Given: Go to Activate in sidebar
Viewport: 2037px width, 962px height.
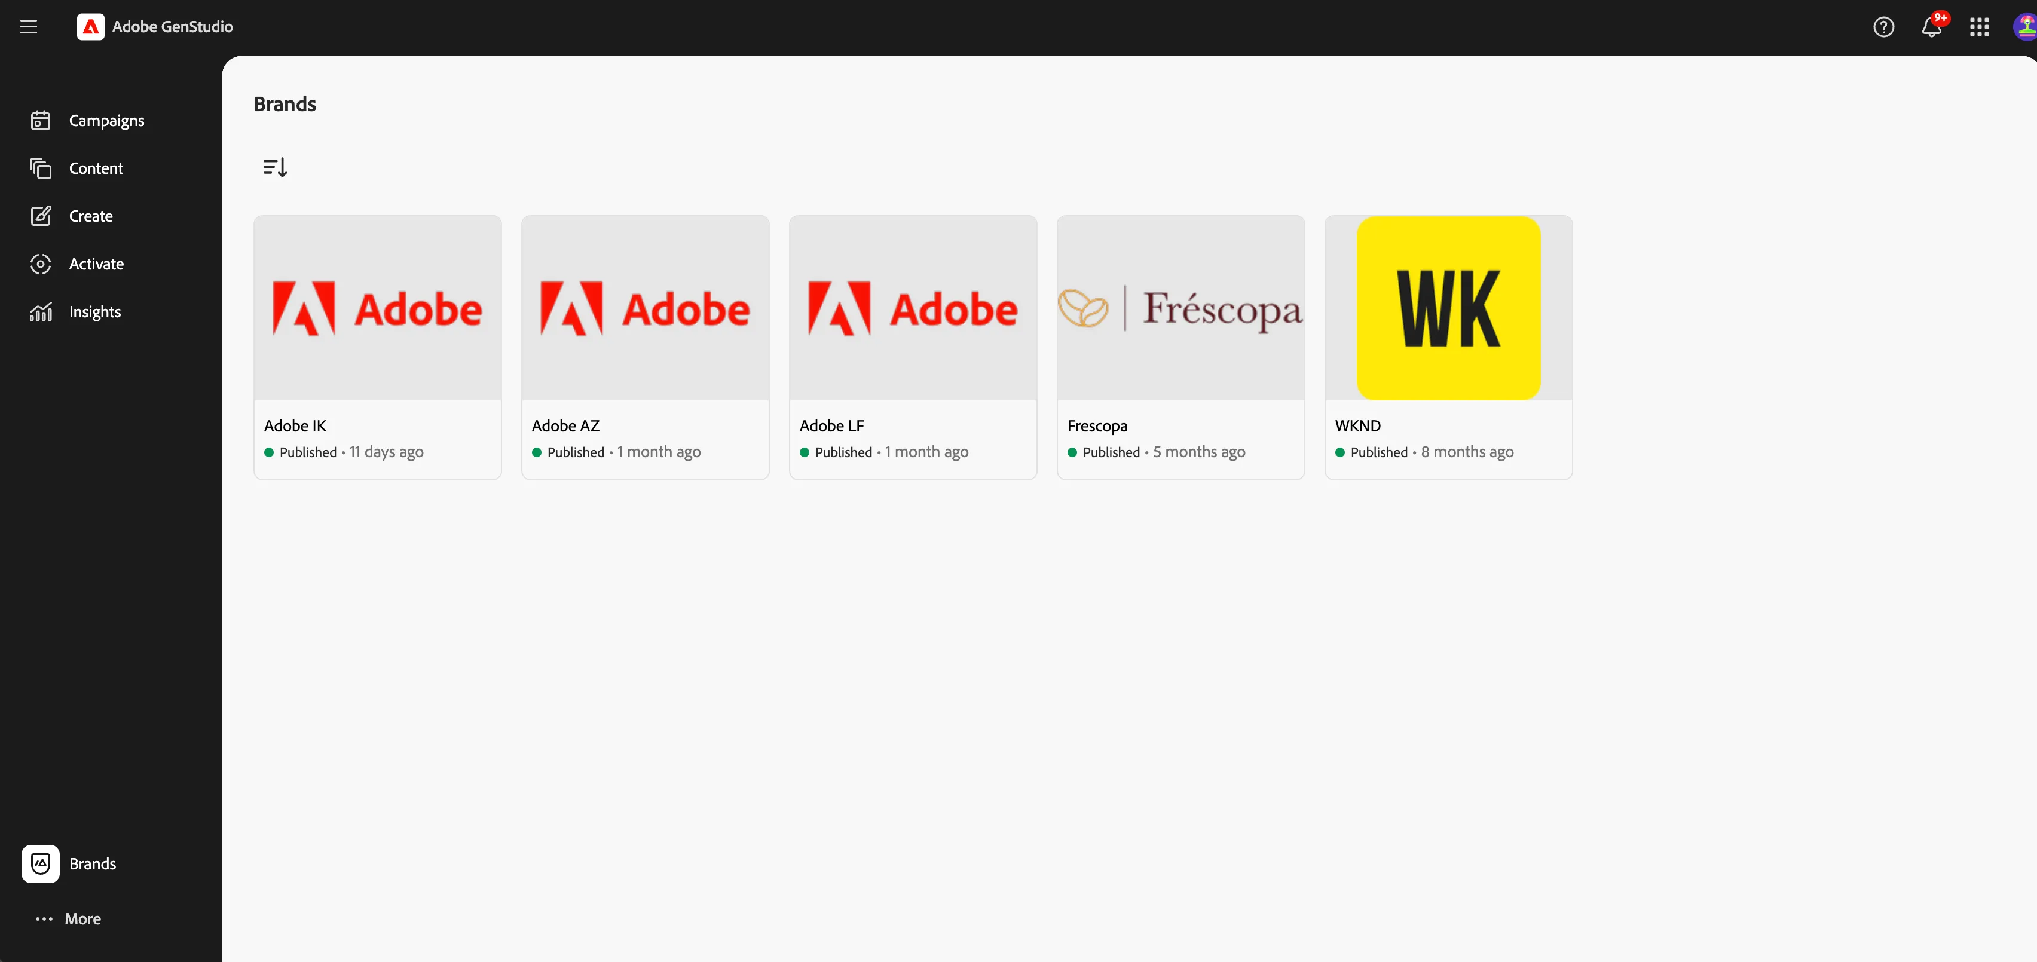Looking at the screenshot, I should click(96, 264).
